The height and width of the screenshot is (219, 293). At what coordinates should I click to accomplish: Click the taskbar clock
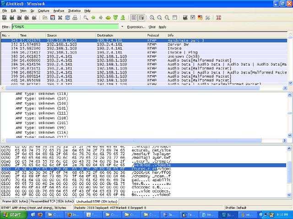click(x=282, y=215)
